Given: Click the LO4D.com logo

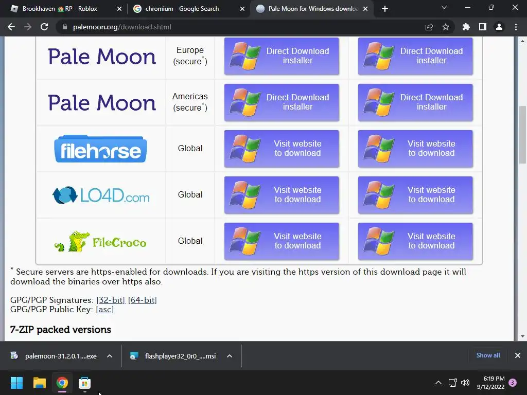Looking at the screenshot, I should click(x=101, y=195).
